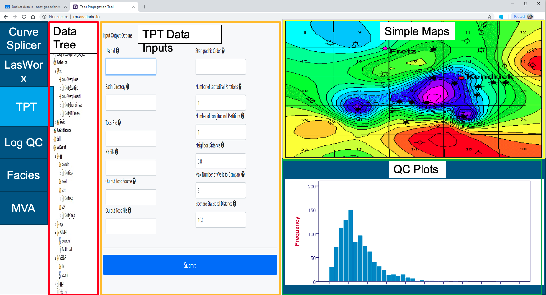Click the Neighbor Distance help icon
This screenshot has width=546, height=295.
click(x=222, y=145)
